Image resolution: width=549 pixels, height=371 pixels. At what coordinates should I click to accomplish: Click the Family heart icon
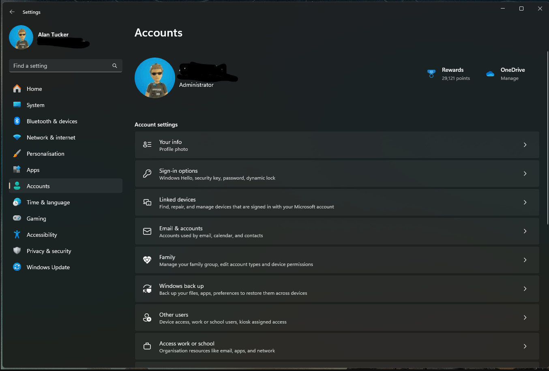click(147, 260)
